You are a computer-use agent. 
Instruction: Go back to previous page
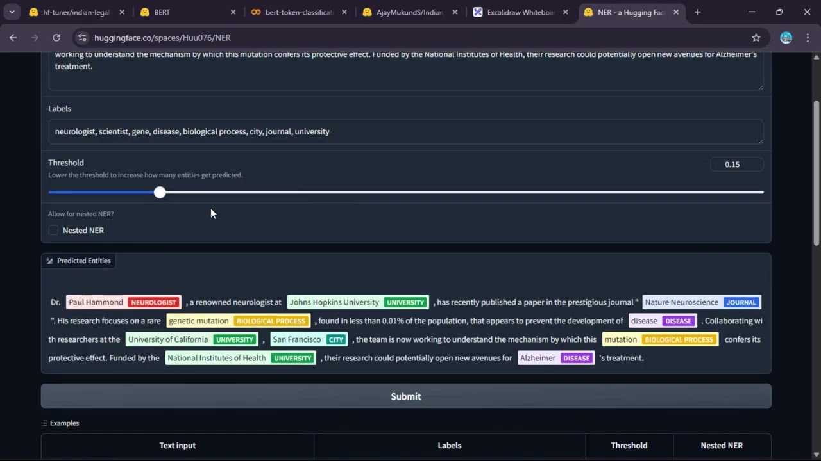pos(13,38)
